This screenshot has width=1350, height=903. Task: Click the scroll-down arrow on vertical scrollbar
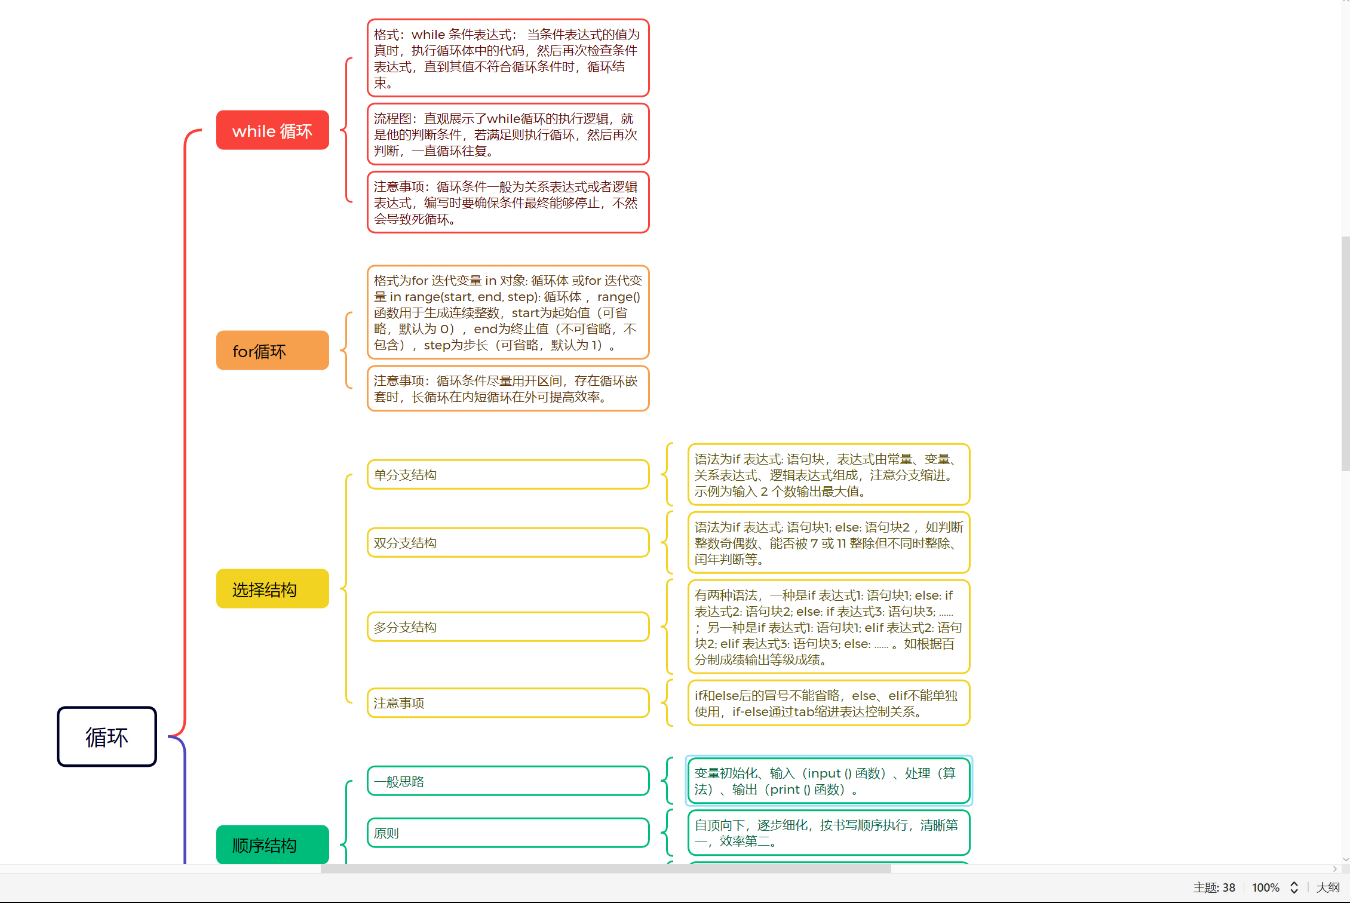click(1345, 859)
